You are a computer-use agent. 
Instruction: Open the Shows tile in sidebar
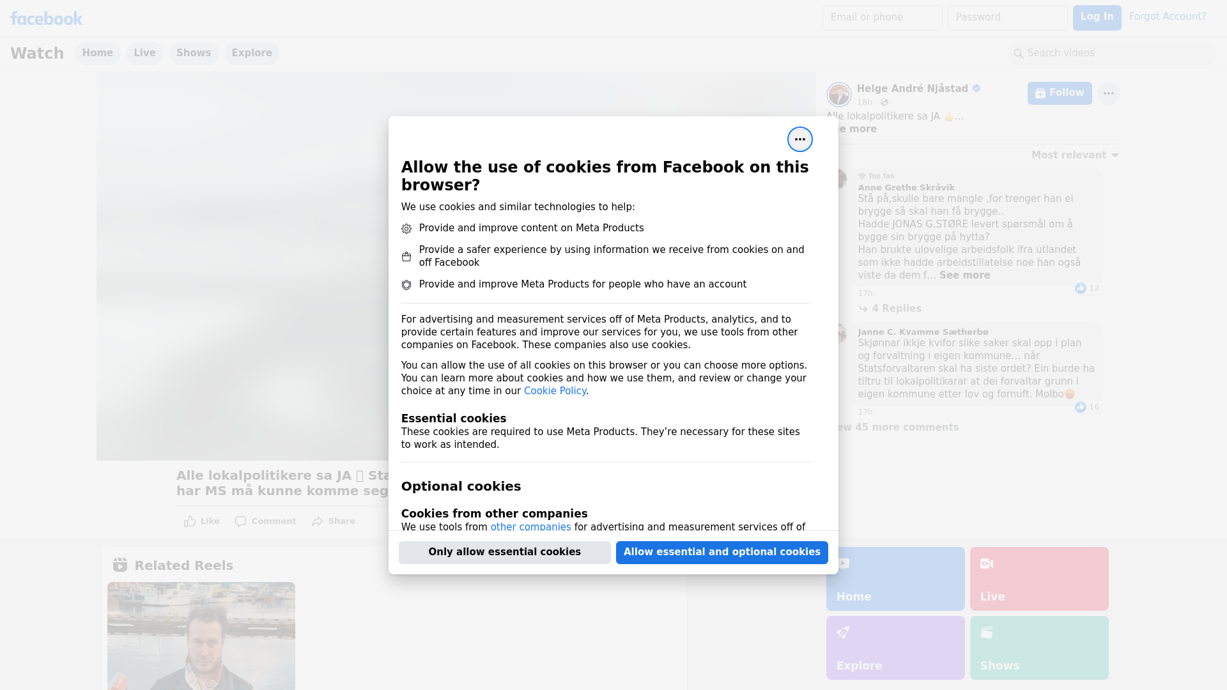click(x=1039, y=648)
